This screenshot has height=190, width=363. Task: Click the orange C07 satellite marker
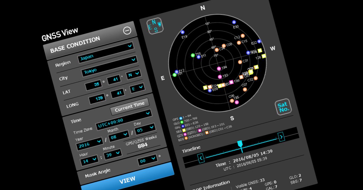(x=245, y=89)
